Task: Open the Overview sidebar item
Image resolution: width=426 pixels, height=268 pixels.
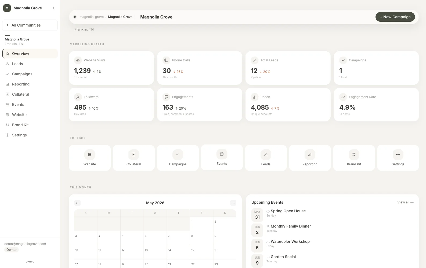Action: click(30, 54)
